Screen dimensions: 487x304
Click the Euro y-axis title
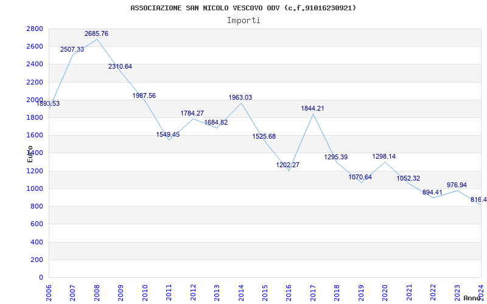click(30, 154)
